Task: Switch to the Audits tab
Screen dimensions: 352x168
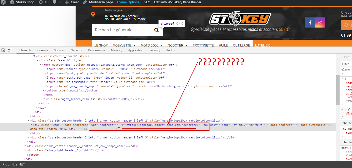Action: click(x=170, y=50)
